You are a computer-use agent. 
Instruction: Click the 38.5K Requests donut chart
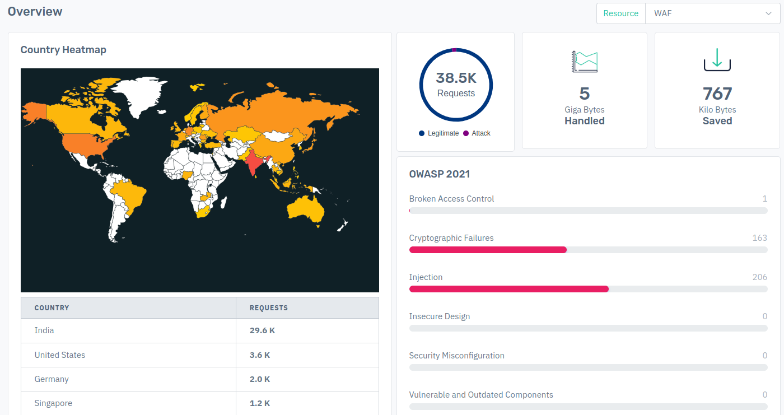coord(456,85)
